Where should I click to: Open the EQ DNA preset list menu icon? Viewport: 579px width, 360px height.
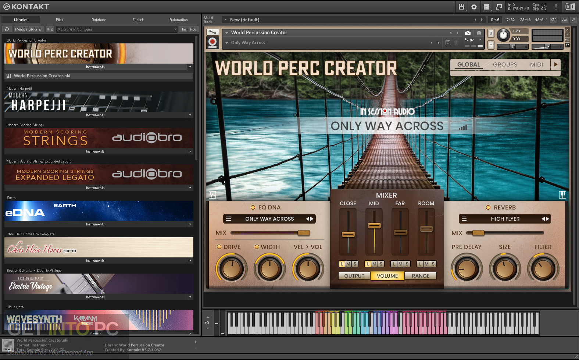(228, 219)
